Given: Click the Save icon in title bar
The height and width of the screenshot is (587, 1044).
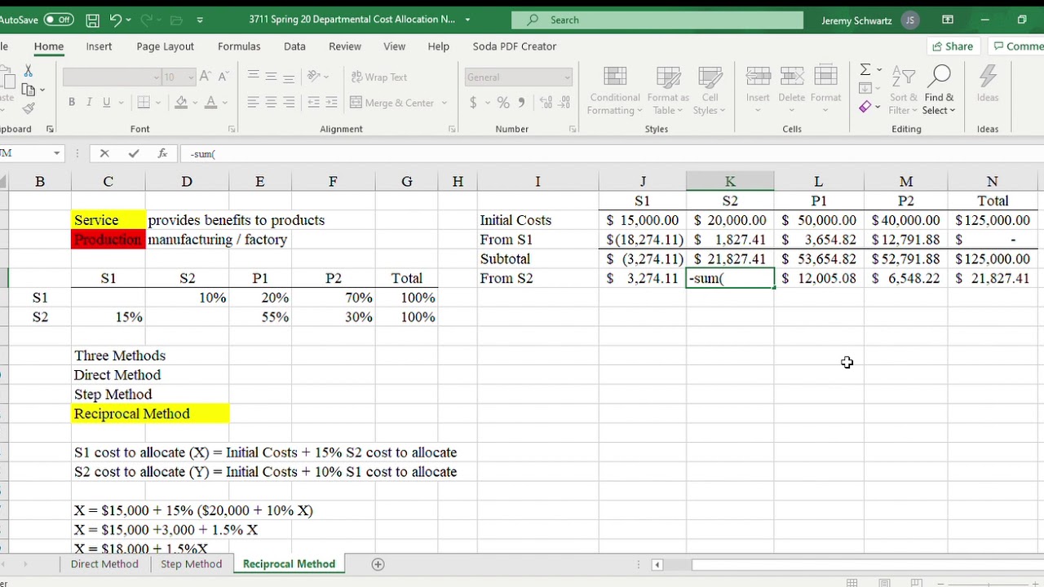Looking at the screenshot, I should [92, 20].
